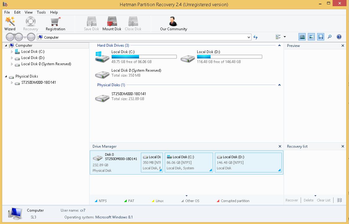The width and height of the screenshot is (349, 224).
Task: Select Local Disk (D:) in Drive Manager
Action: (x=248, y=162)
